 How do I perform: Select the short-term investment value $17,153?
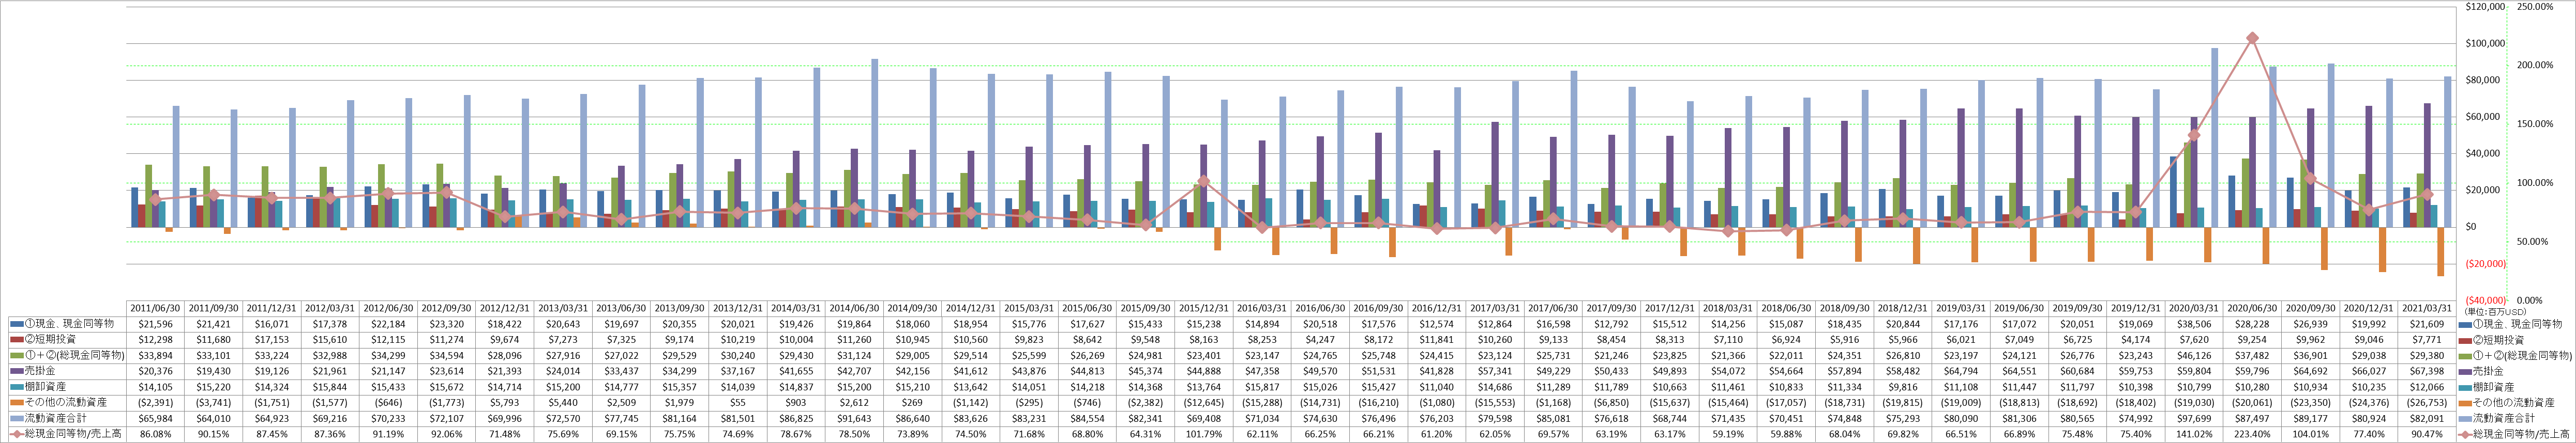click(272, 340)
